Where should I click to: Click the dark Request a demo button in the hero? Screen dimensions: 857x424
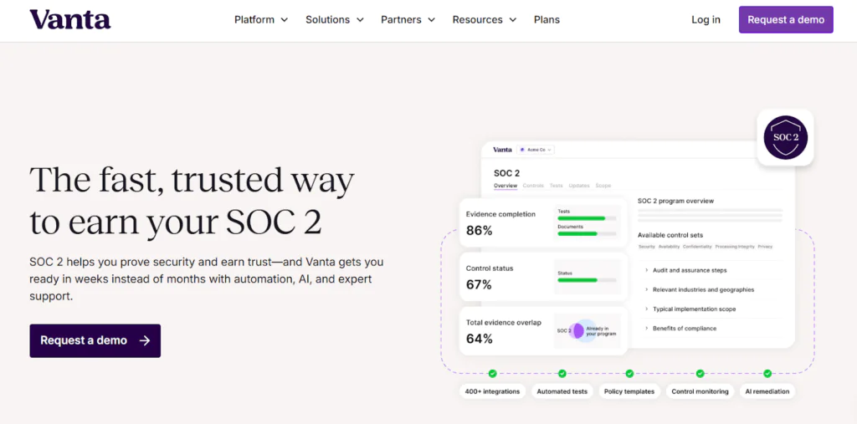(95, 341)
